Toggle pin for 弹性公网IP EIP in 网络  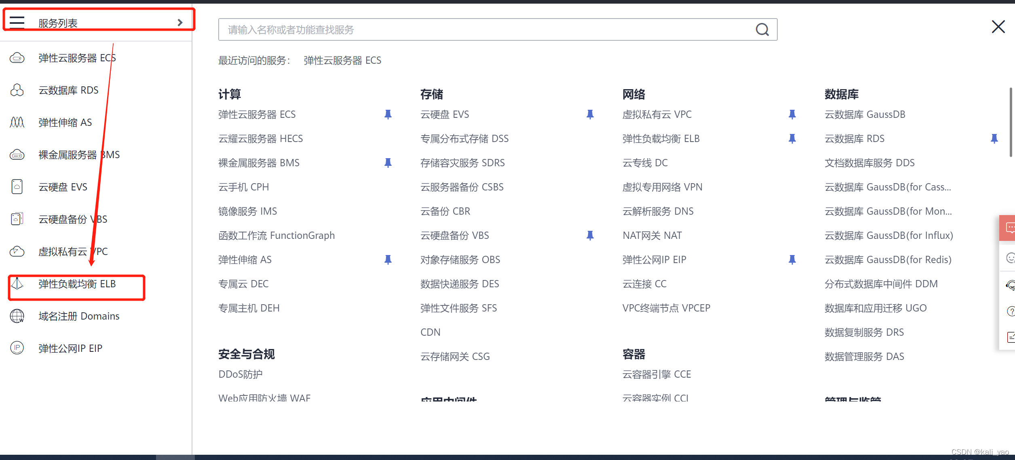point(792,260)
